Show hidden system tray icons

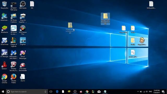coord(138,92)
